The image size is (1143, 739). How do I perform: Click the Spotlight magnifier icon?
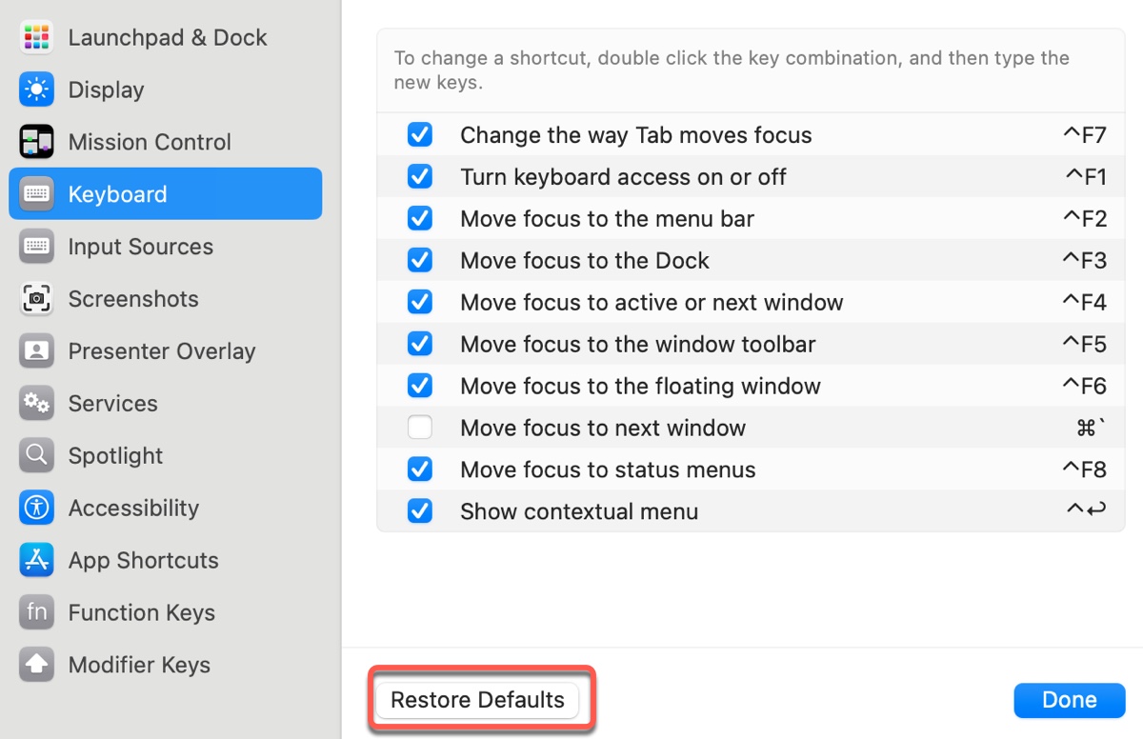point(36,456)
